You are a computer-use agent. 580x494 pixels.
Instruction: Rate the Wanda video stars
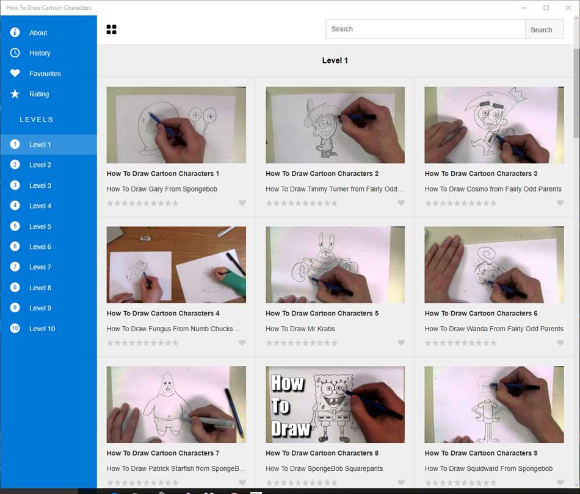(x=461, y=343)
